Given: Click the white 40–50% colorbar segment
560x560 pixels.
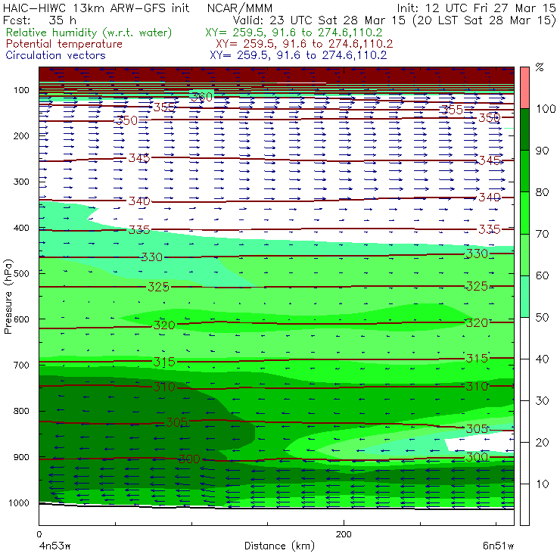Looking at the screenshot, I should pos(524,338).
